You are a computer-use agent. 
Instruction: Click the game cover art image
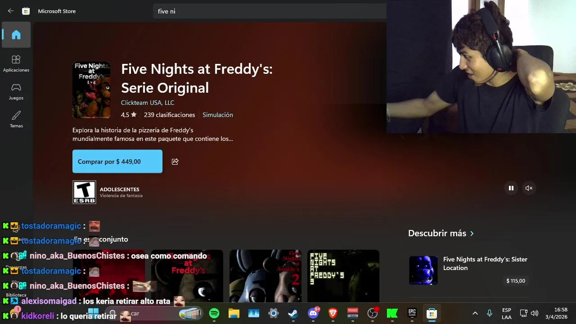[91, 90]
